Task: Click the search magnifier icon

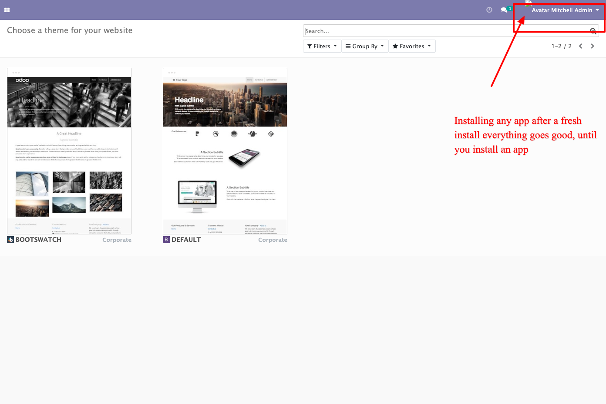Action: (x=593, y=31)
